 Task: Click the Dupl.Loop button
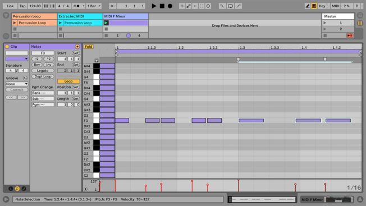[x=43, y=76]
